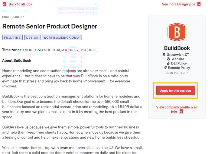Viewport: 208px width, 154px height.
Task: Apply for this position
Action: (x=175, y=90)
